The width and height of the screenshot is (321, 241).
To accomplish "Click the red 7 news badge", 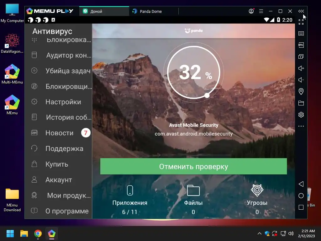I will tap(86, 133).
